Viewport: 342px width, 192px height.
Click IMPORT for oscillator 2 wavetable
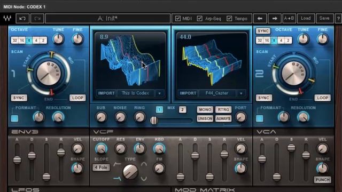(x=188, y=93)
